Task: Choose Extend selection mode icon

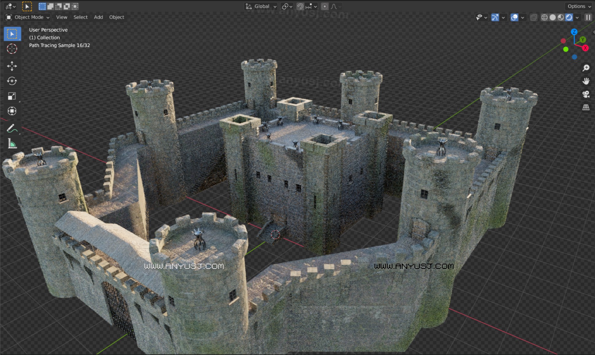Action: click(x=50, y=6)
